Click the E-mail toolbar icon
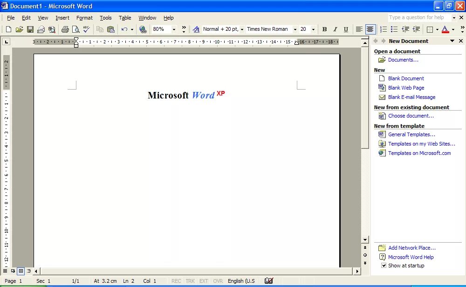 click(x=41, y=29)
